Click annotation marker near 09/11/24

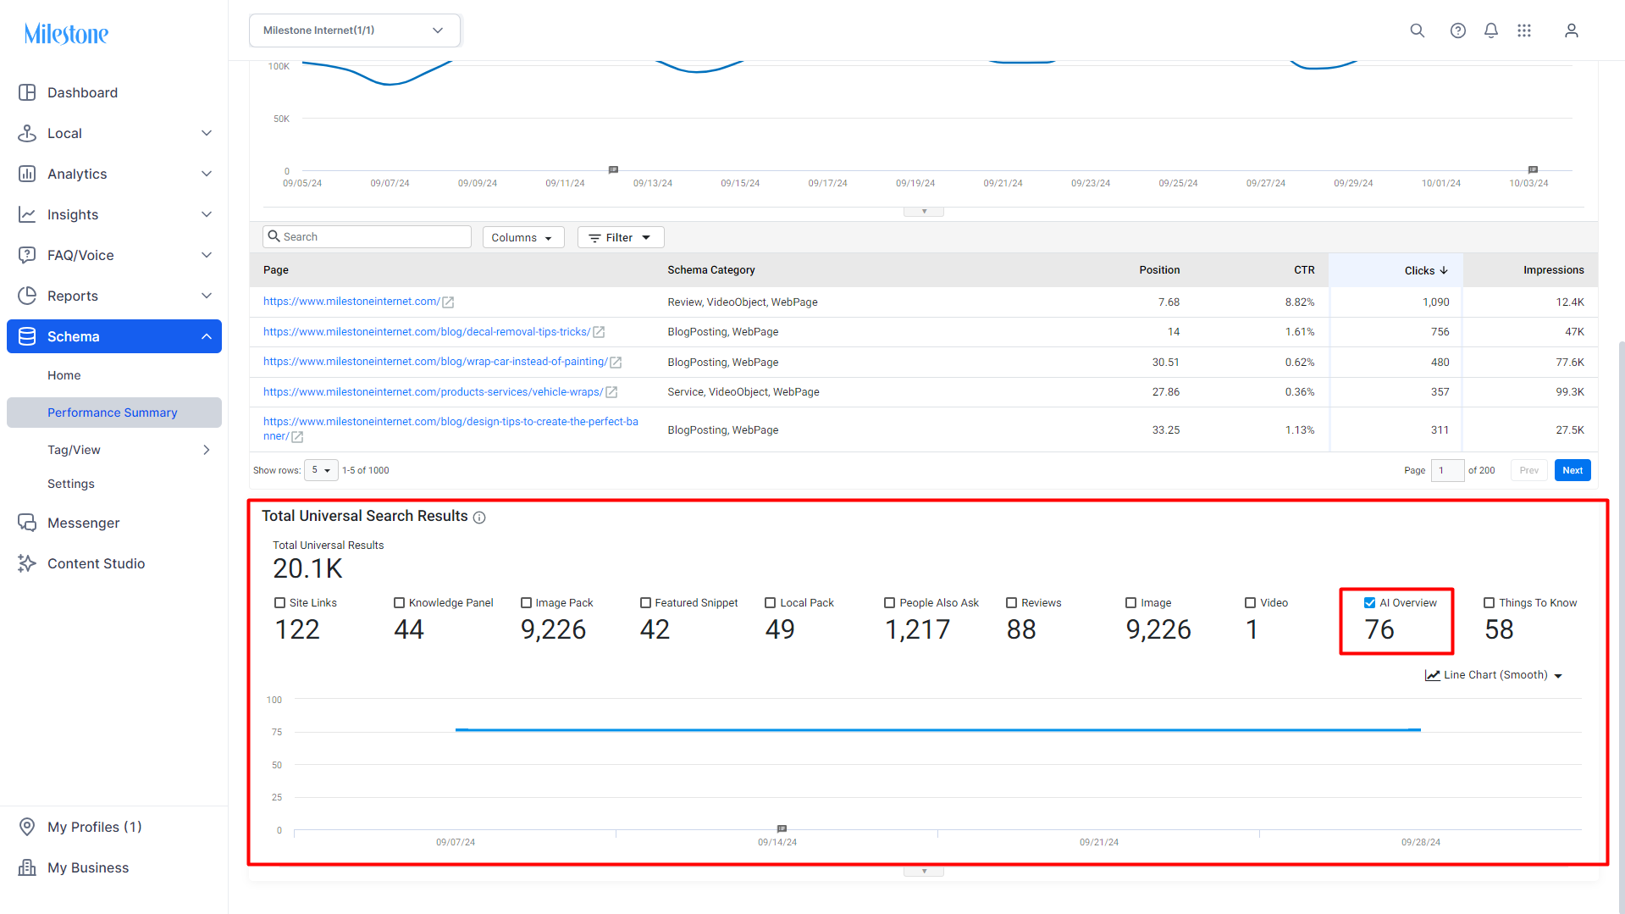click(x=613, y=169)
